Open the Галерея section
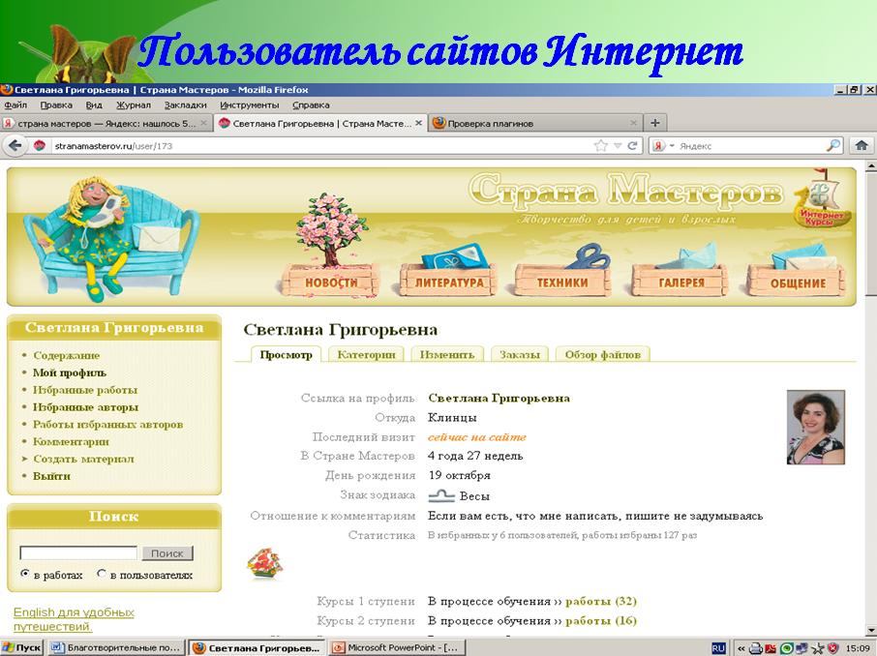Screen dimensions: 877x656 pyautogui.click(x=680, y=283)
